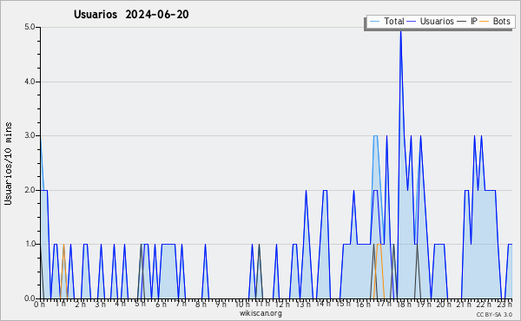Click the '20 h' x-axis label
This screenshot has height=321, width=521.
click(x=444, y=304)
